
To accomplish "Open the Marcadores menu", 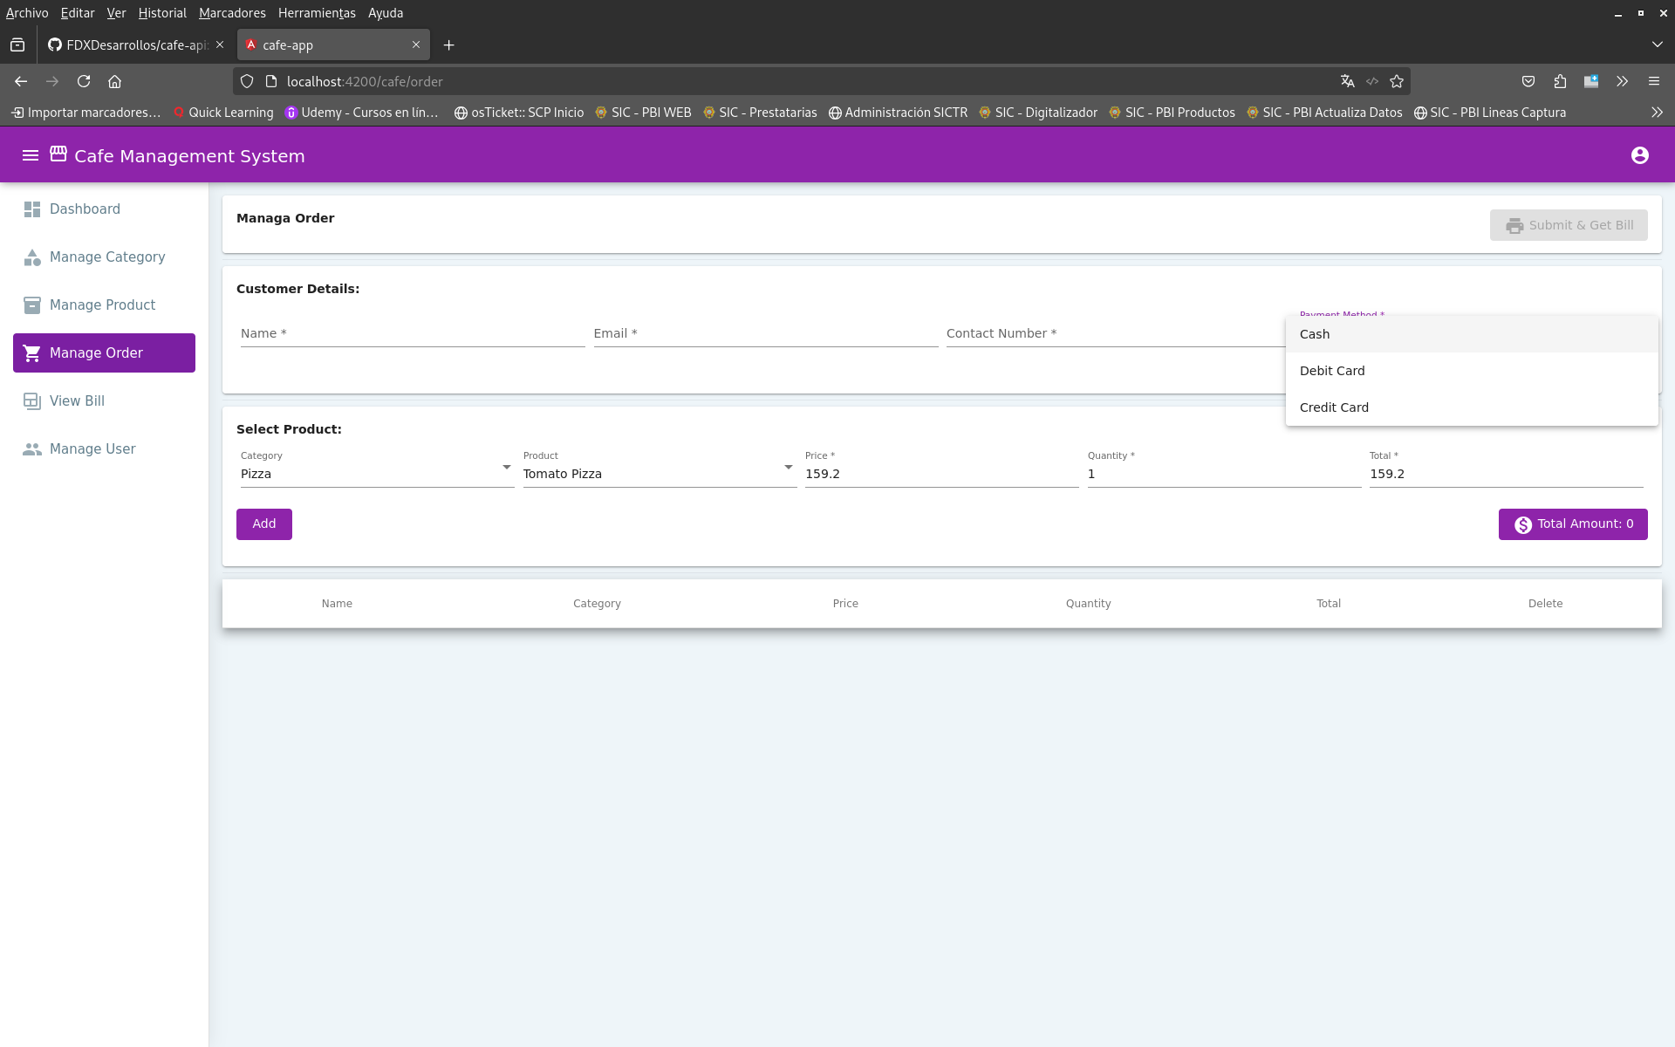I will pos(232,13).
